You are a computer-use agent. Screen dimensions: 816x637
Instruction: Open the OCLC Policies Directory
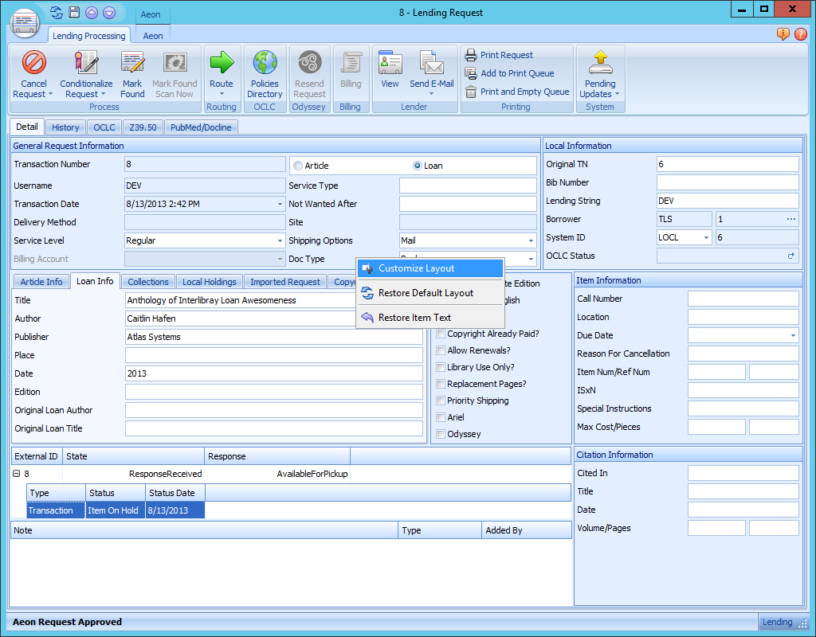tap(265, 64)
